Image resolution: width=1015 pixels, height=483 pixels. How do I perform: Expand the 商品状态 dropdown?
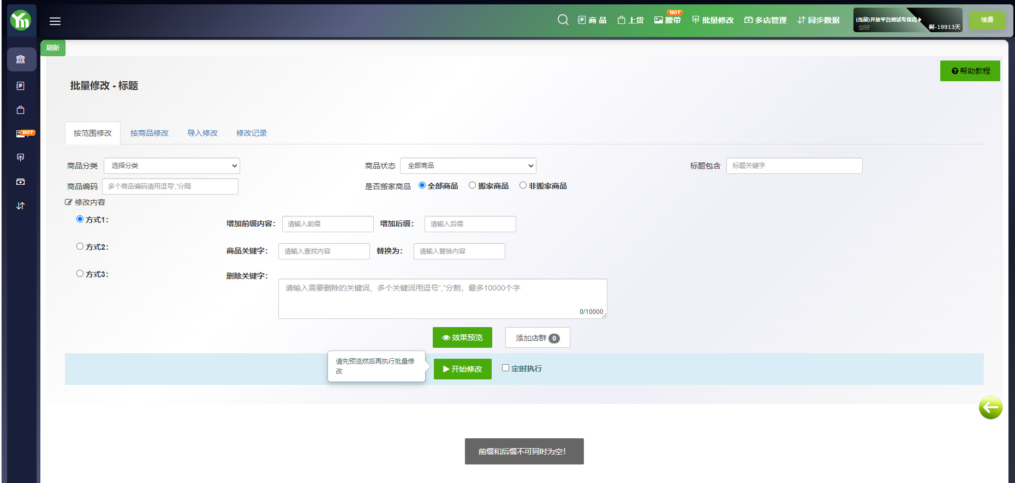468,166
